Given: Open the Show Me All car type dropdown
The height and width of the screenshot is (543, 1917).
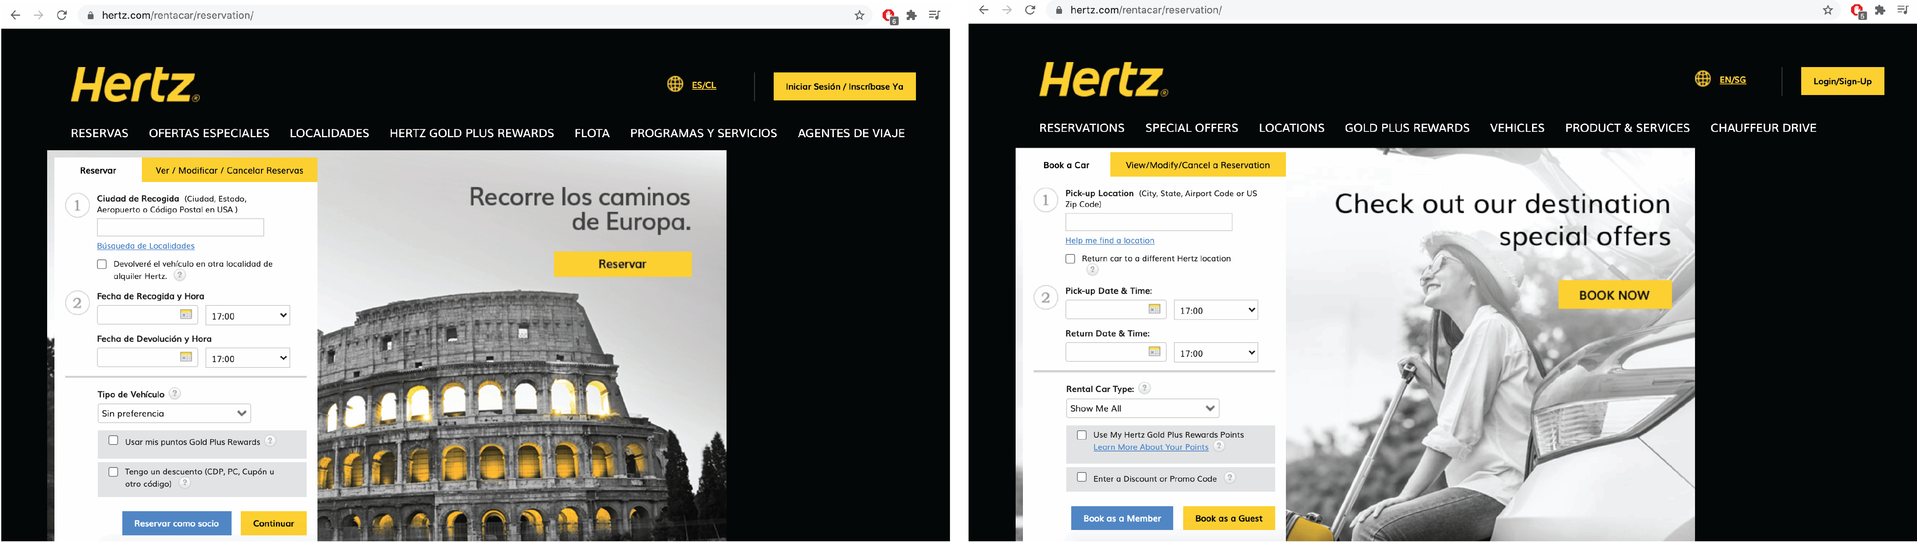Looking at the screenshot, I should pyautogui.click(x=1142, y=408).
